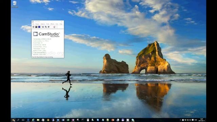The height and width of the screenshot is (122, 217).
Task: Click the taskbar clock and date
Action: 201,120
